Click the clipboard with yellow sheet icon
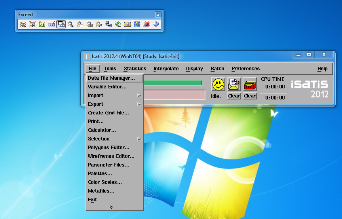Image resolution: width=342 pixels, height=219 pixels. tap(80, 24)
